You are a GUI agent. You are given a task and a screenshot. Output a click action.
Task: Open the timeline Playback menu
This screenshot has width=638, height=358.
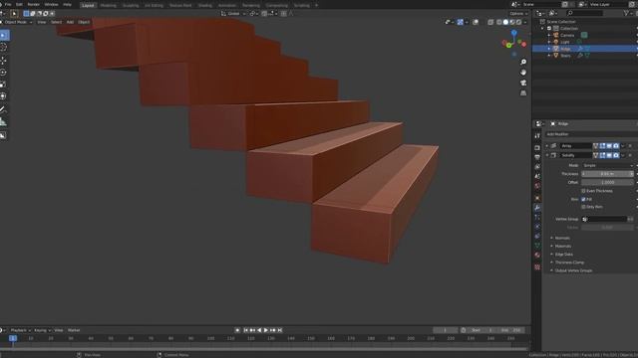20,330
